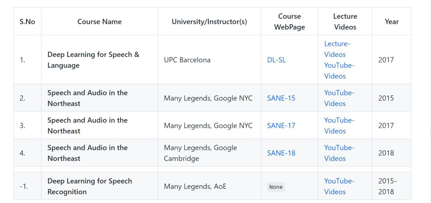
Task: Click the Course Name column header
Action: (x=99, y=22)
